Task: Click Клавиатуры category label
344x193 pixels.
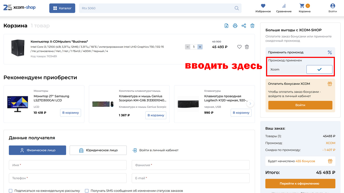Action: coord(212,91)
